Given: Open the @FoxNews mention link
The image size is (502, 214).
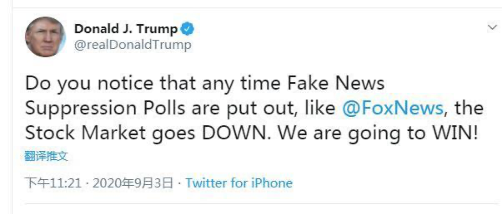Looking at the screenshot, I should click(x=392, y=108).
